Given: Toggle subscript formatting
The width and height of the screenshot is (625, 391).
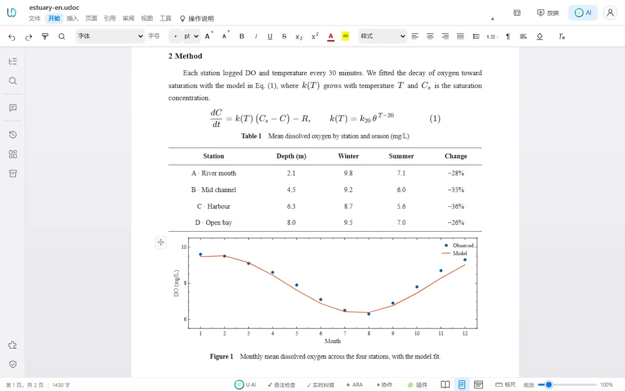Looking at the screenshot, I should pyautogui.click(x=299, y=37).
